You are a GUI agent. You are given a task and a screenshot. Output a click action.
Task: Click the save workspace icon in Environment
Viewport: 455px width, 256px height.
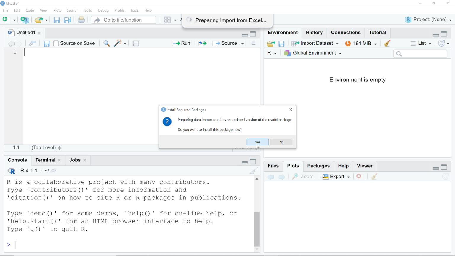(x=281, y=44)
